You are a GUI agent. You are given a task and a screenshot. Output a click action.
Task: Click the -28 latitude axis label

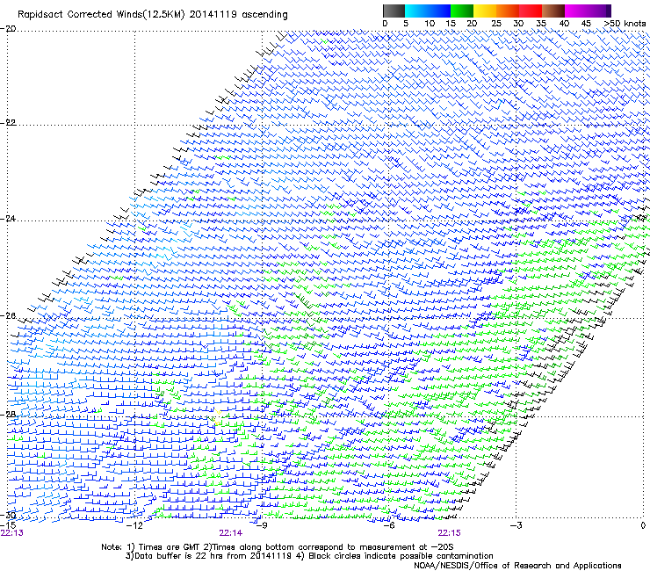[8, 415]
